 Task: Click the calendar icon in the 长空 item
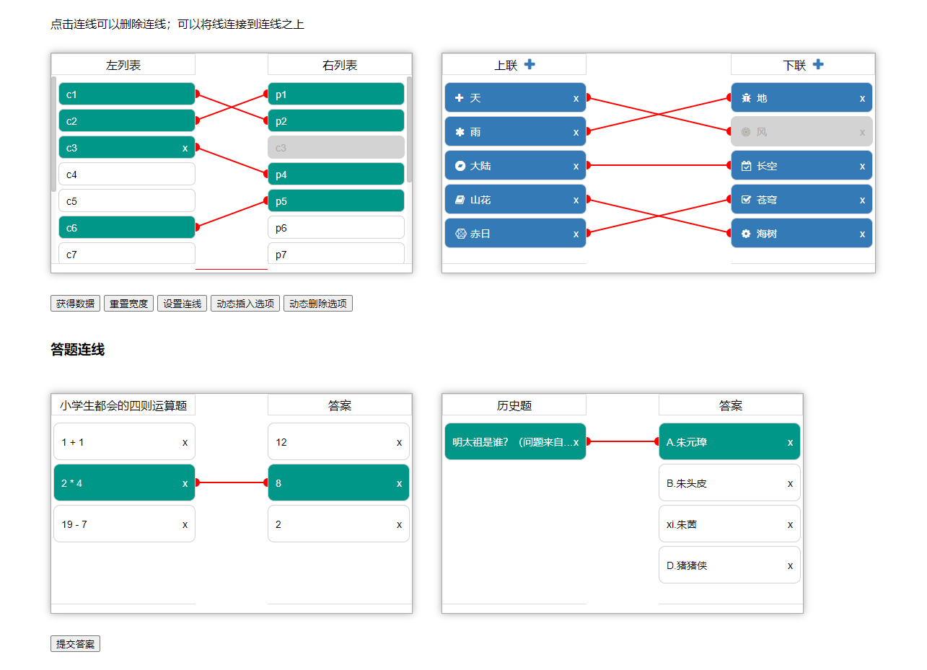[x=747, y=166]
